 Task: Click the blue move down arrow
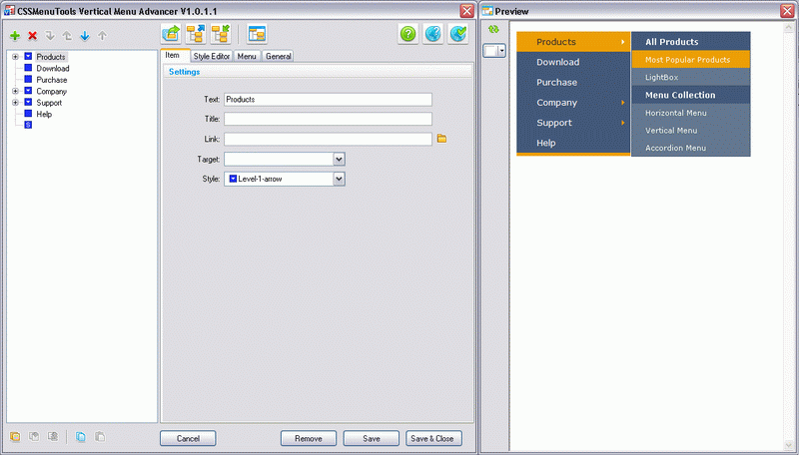tap(85, 36)
